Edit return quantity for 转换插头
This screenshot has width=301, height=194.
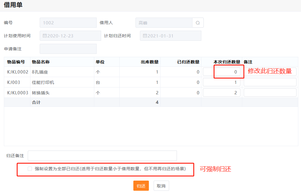(x=222, y=93)
